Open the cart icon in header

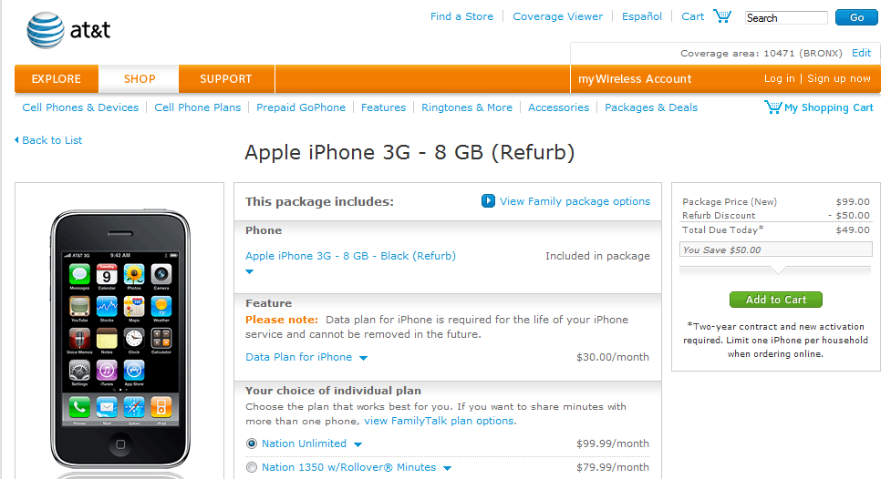tap(722, 15)
